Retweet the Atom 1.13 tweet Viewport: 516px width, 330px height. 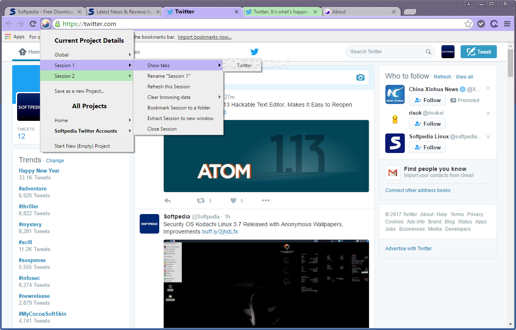pos(201,201)
